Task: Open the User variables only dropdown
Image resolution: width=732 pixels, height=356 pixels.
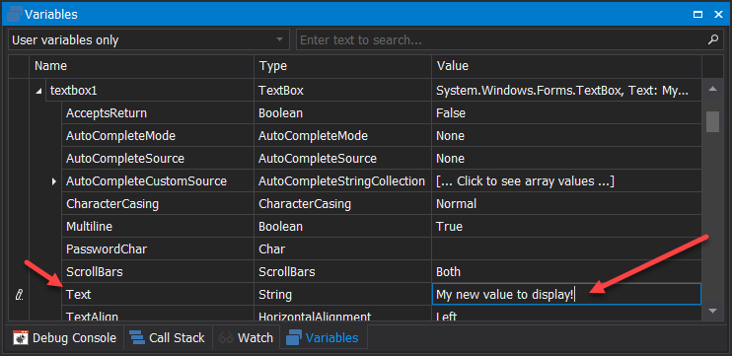Action: click(149, 39)
